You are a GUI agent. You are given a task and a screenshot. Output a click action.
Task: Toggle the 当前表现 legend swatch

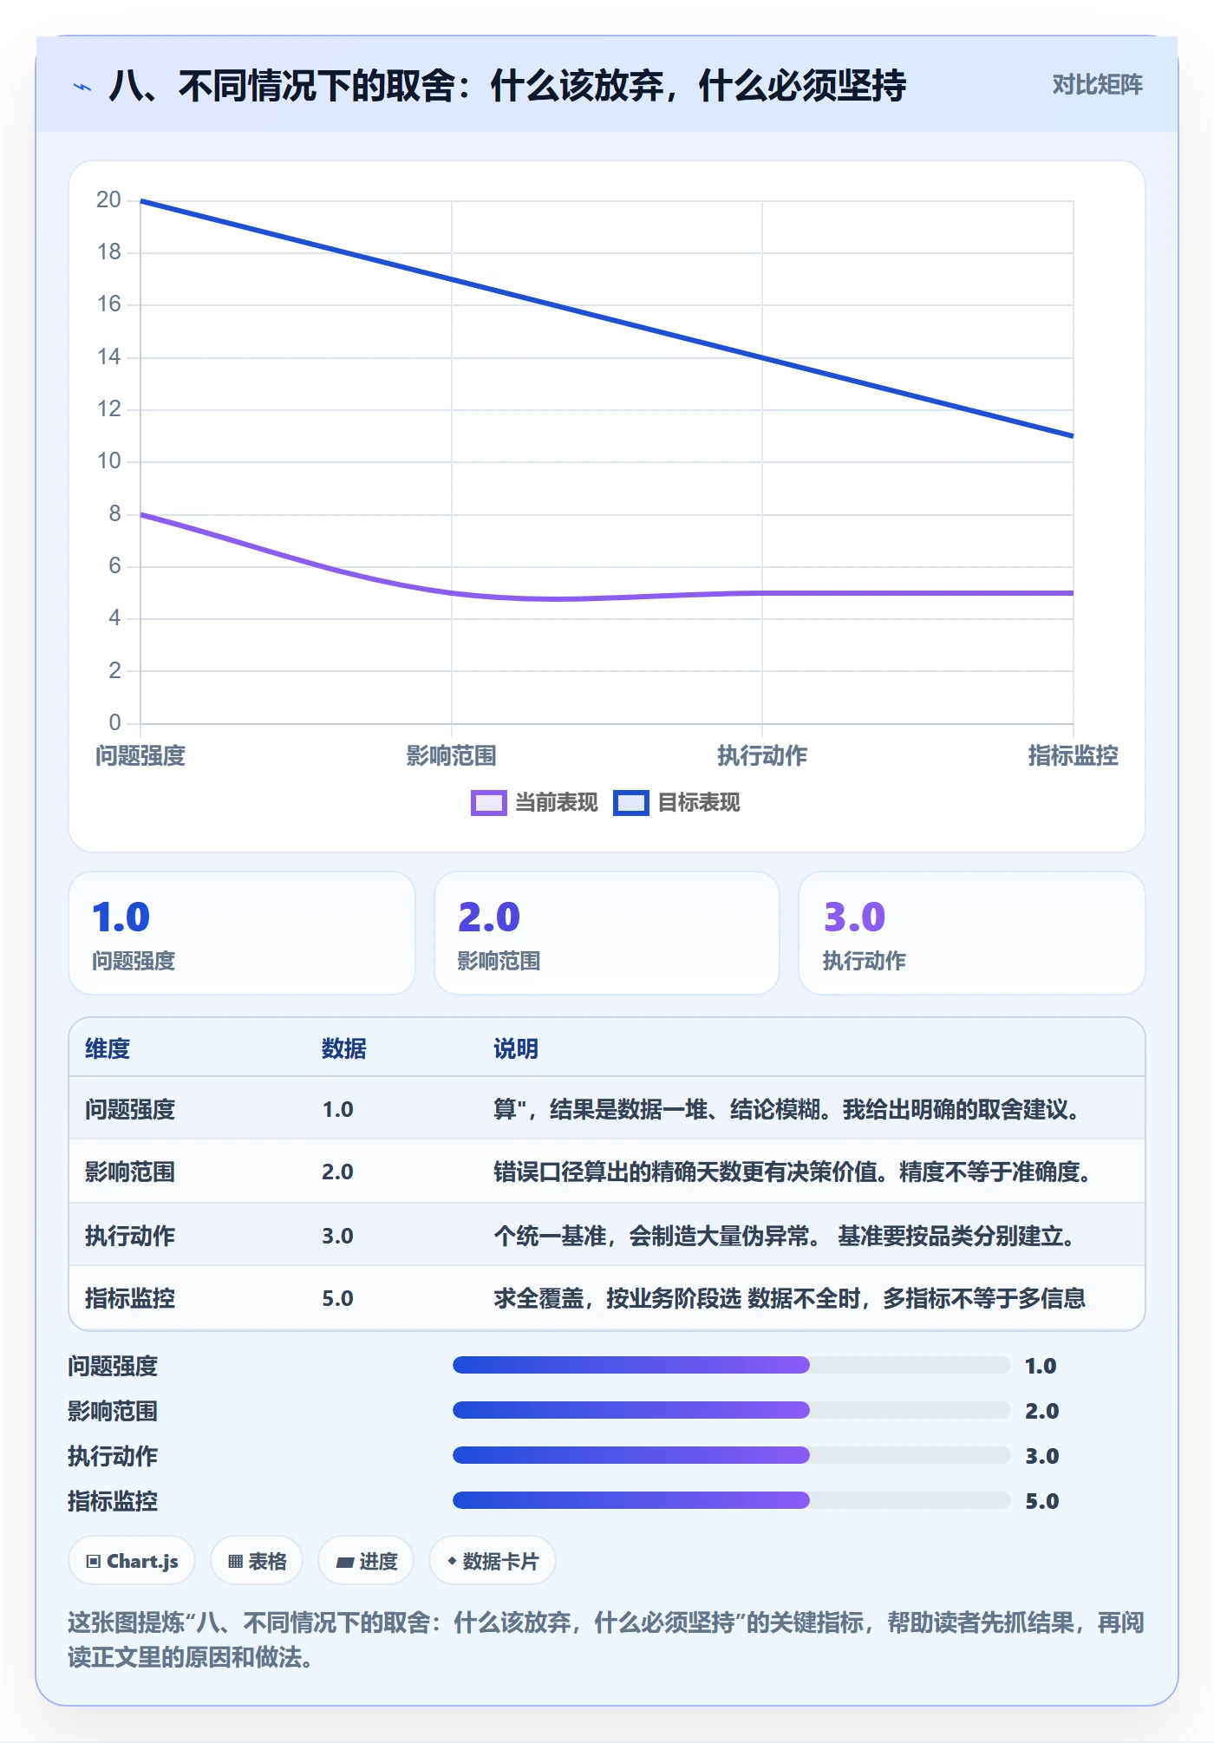pyautogui.click(x=488, y=803)
